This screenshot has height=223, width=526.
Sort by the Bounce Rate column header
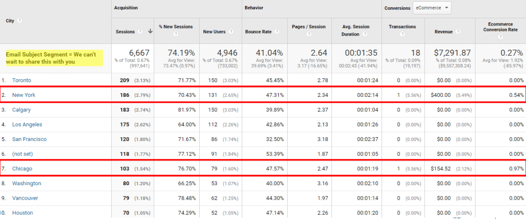[259, 31]
